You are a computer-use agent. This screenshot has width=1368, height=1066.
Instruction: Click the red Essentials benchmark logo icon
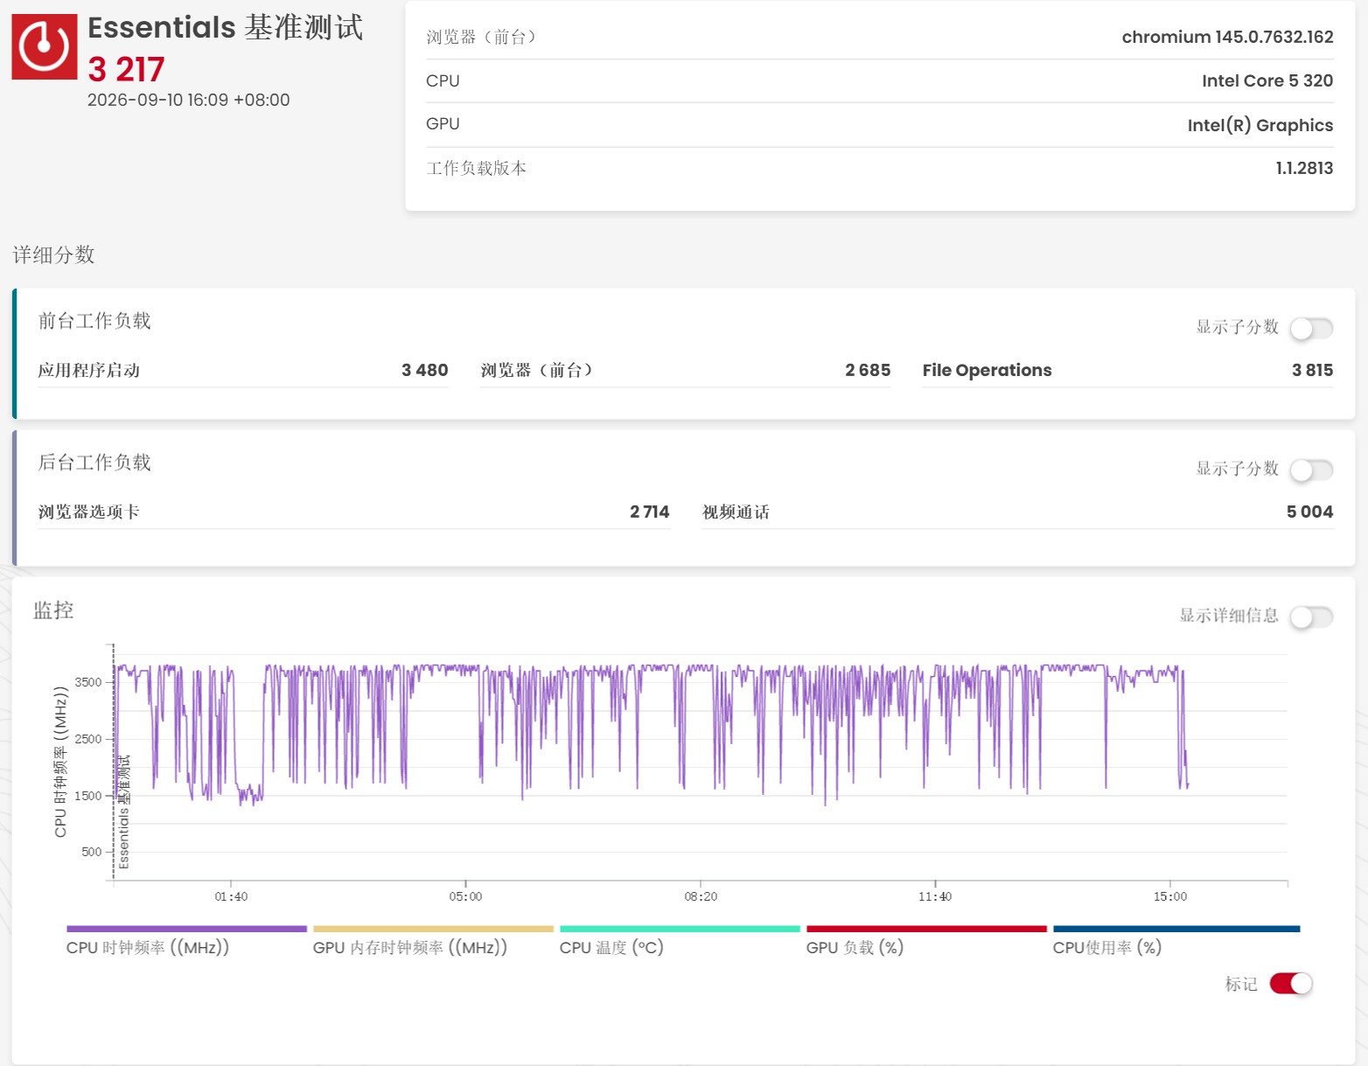click(44, 46)
